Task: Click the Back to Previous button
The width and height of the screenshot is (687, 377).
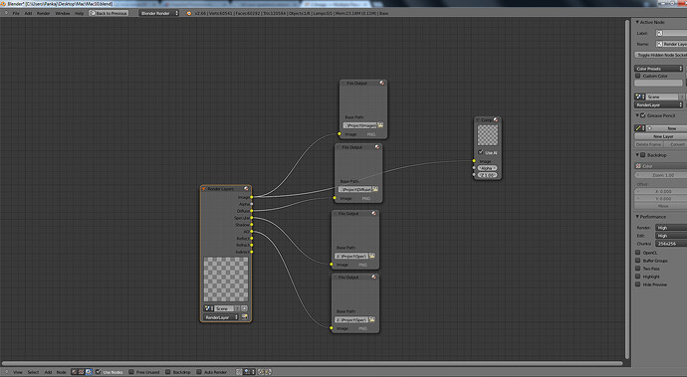Action: click(x=109, y=13)
